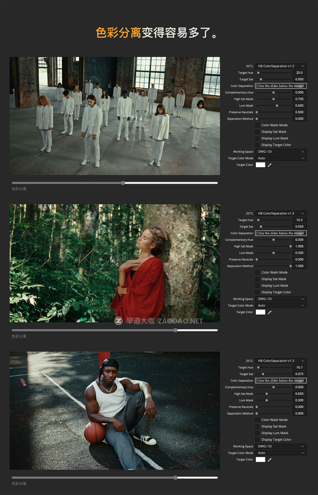Enable Display Sat Mask in warehouse panel

(x=257, y=132)
